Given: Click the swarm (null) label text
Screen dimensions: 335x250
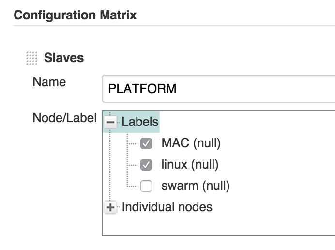Looking at the screenshot, I should [195, 186].
